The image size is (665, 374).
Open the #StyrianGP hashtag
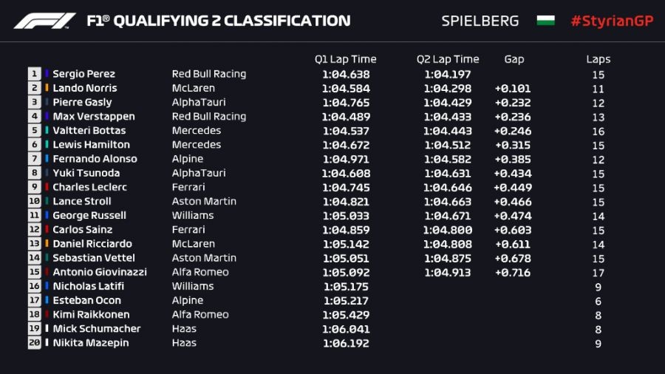pos(612,21)
